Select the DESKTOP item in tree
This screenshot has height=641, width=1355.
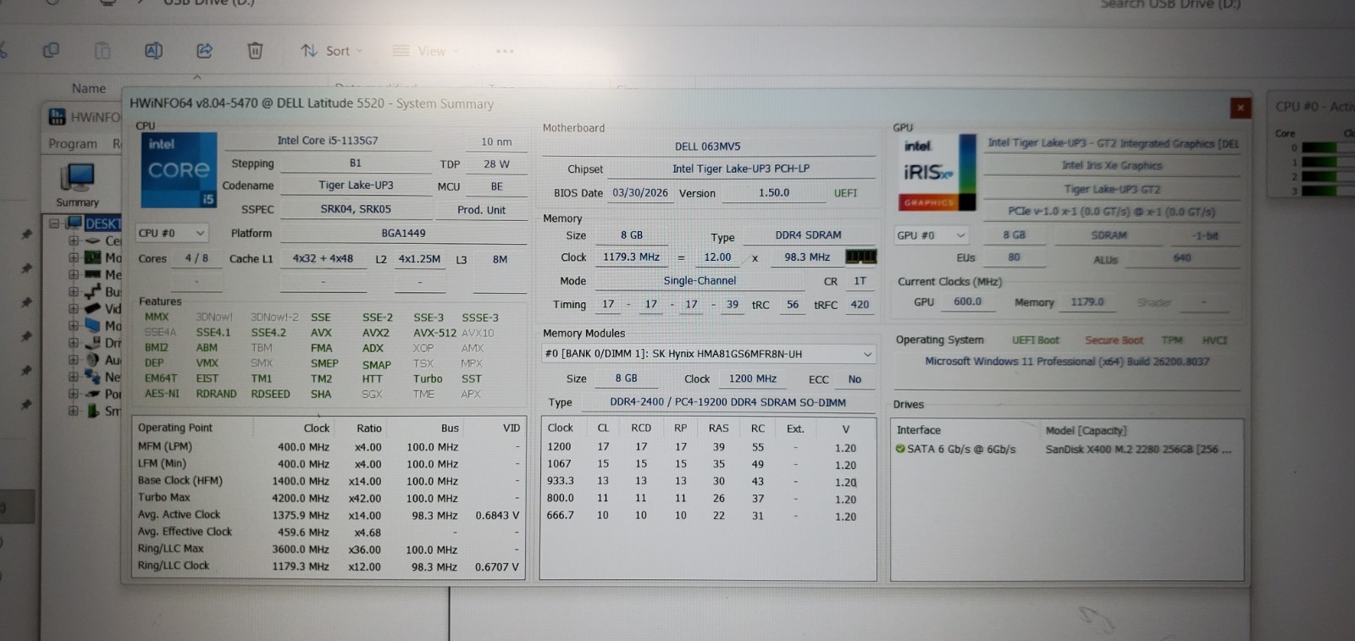click(102, 224)
